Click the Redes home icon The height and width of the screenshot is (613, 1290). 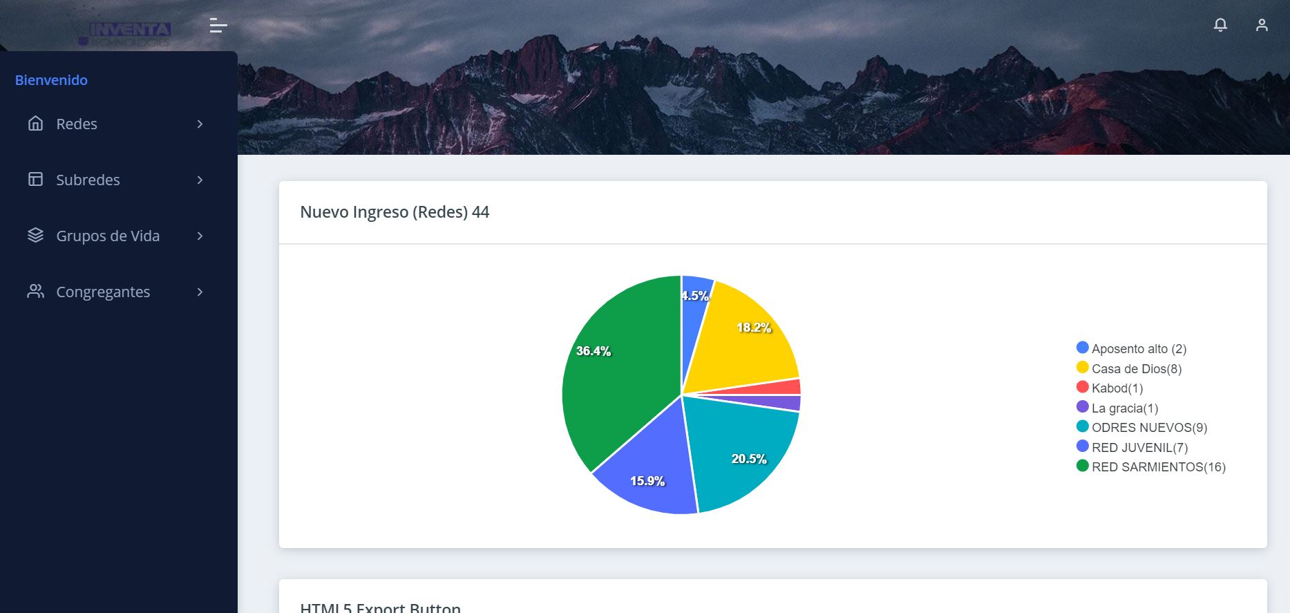point(35,124)
